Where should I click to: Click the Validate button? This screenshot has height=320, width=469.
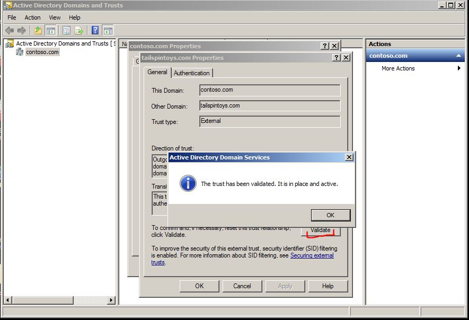click(320, 231)
